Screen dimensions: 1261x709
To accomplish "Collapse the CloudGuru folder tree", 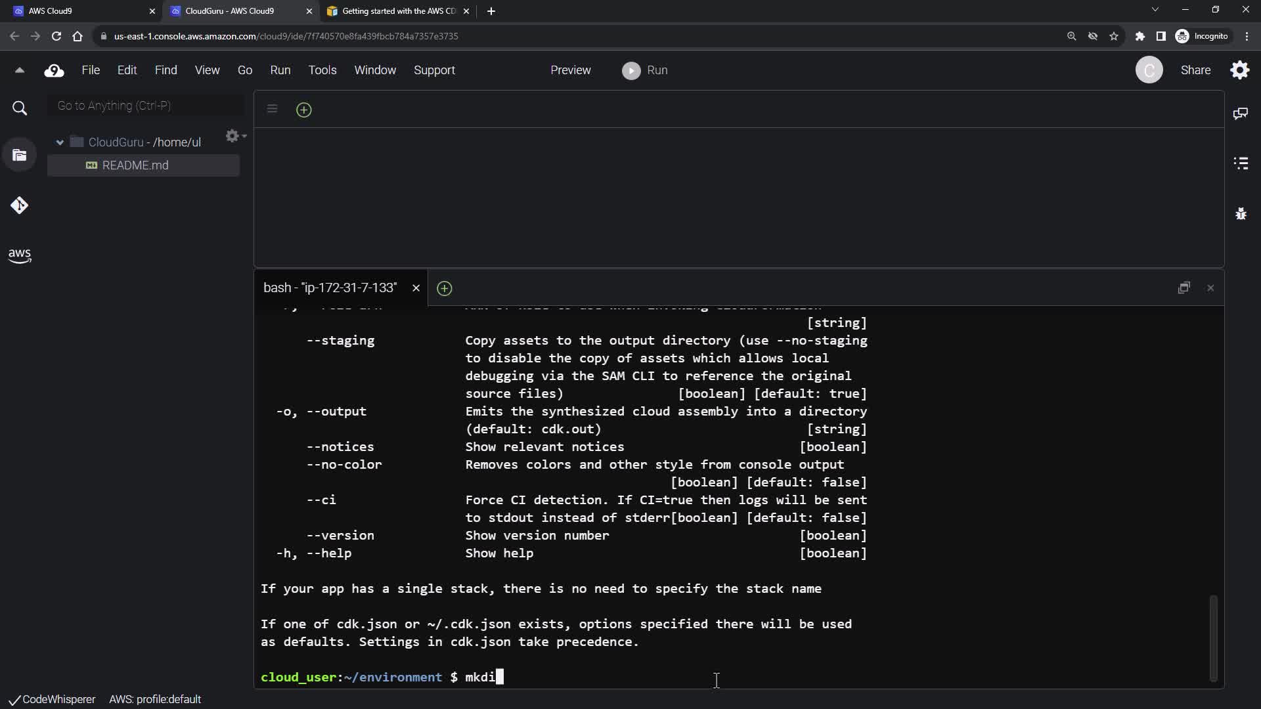I will pyautogui.click(x=60, y=142).
